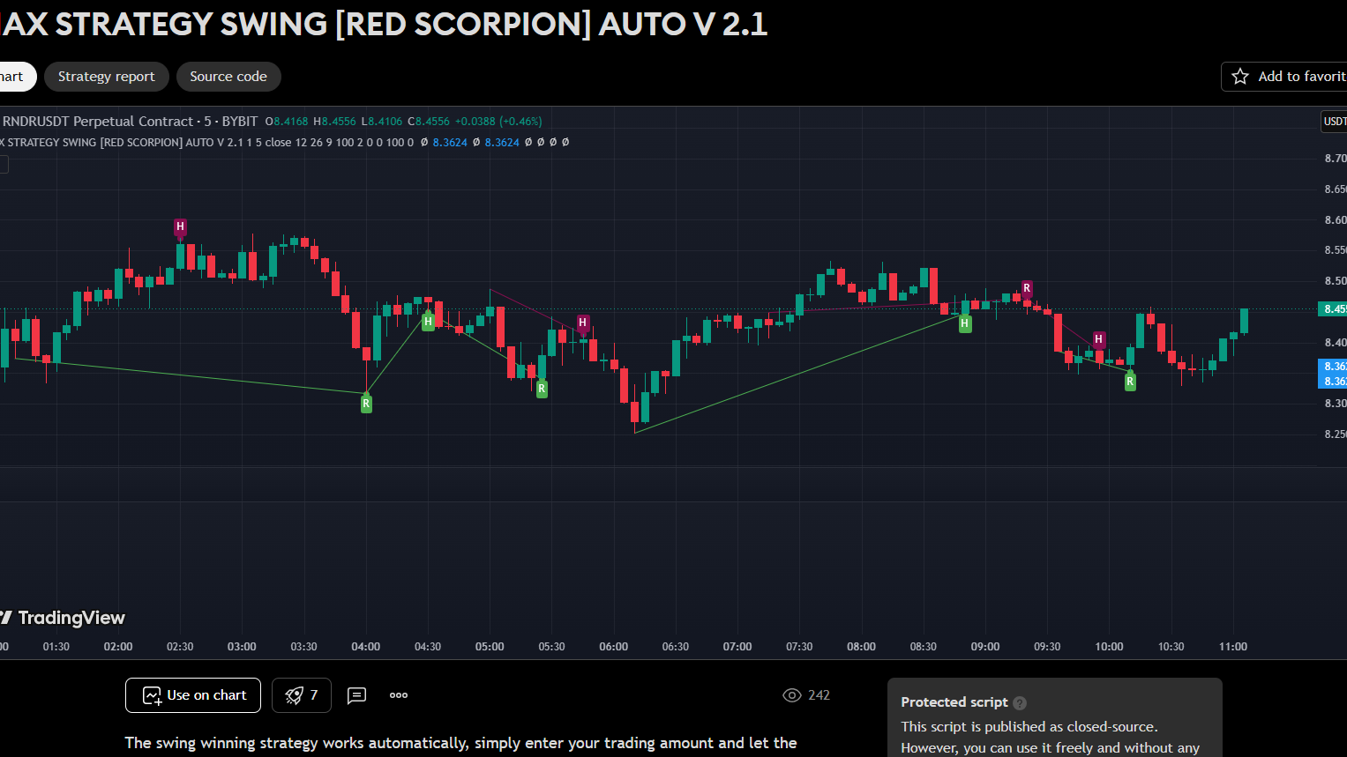1347x757 pixels.
Task: Click the magenta H marker after 05:30
Action: (582, 323)
